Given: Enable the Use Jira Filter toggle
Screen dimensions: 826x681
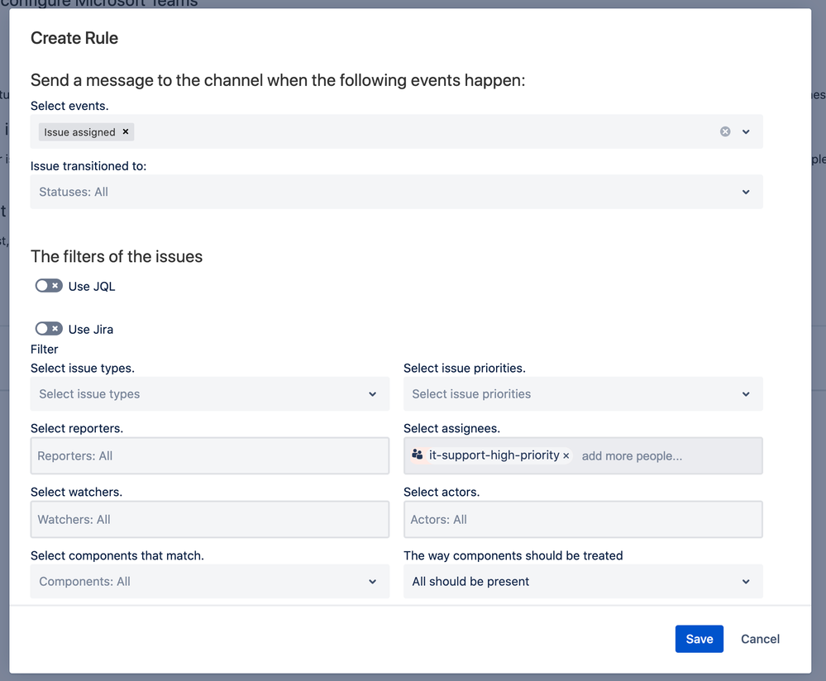Looking at the screenshot, I should pos(49,329).
